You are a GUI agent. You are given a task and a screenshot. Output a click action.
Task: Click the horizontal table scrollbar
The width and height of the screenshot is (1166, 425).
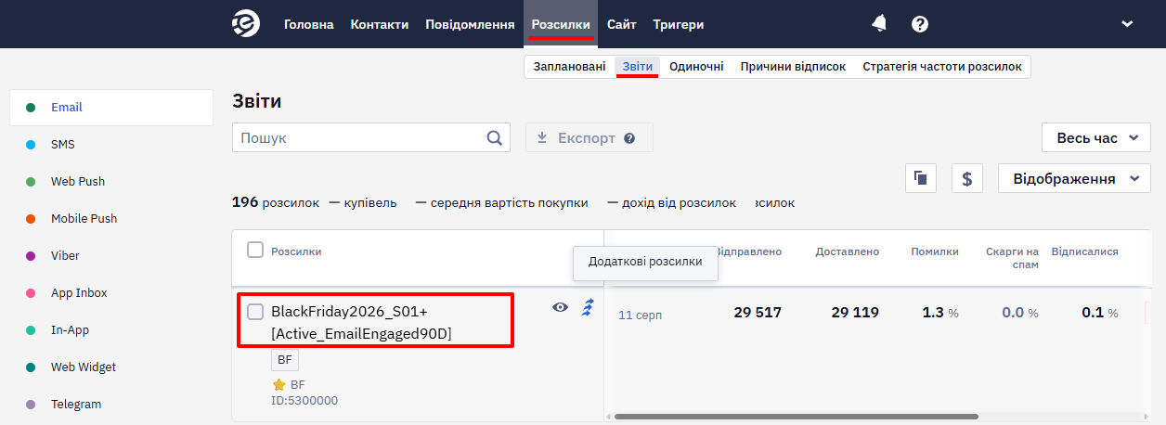tap(796, 417)
